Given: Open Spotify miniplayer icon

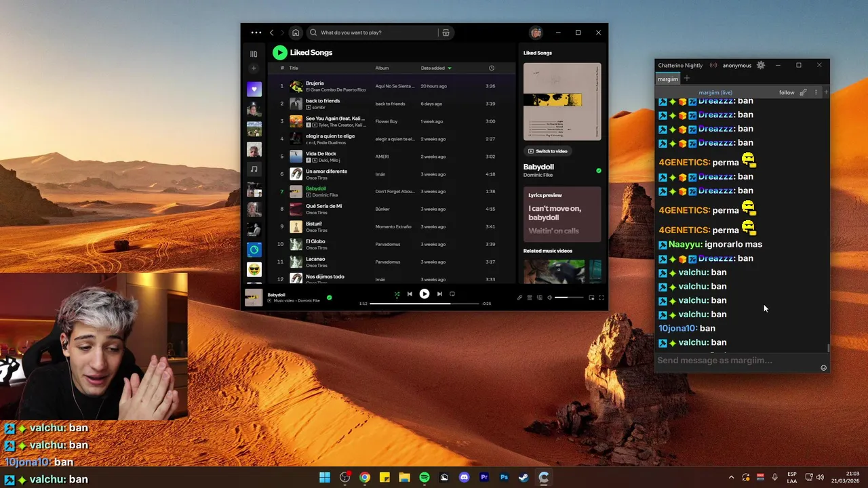Looking at the screenshot, I should (x=591, y=298).
